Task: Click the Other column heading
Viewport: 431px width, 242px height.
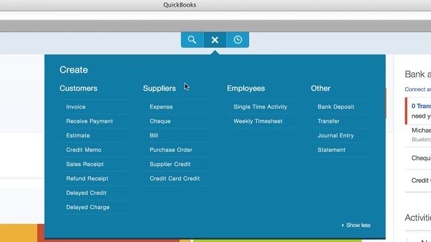Action: click(321, 88)
